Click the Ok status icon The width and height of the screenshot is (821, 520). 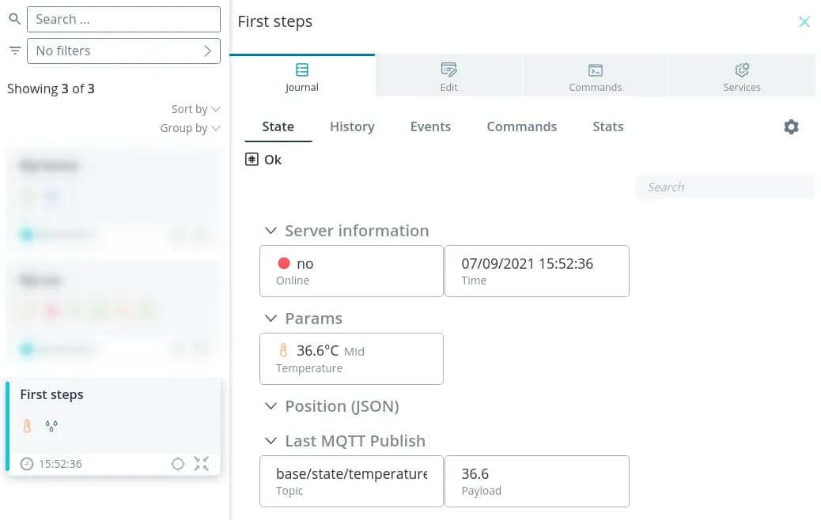click(x=252, y=160)
